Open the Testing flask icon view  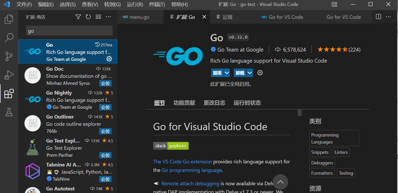pos(9,112)
